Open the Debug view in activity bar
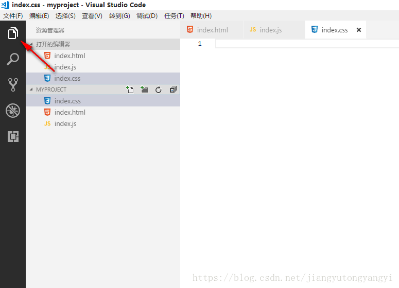Screen dimensions: 399x288 [x=13, y=111]
